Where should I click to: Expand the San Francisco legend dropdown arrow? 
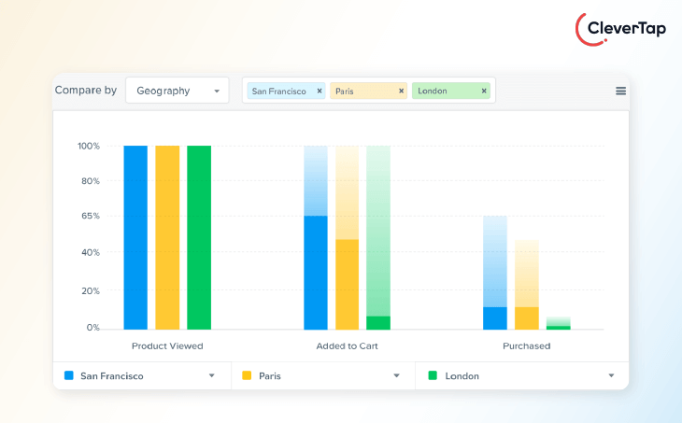click(x=212, y=376)
